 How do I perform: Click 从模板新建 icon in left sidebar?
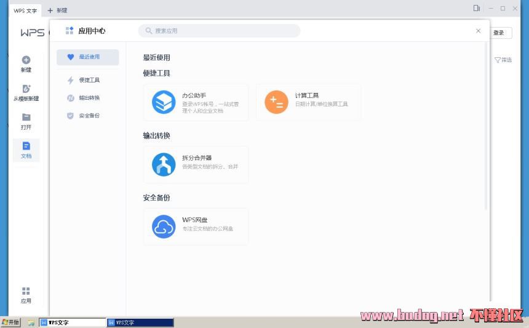tap(26, 89)
